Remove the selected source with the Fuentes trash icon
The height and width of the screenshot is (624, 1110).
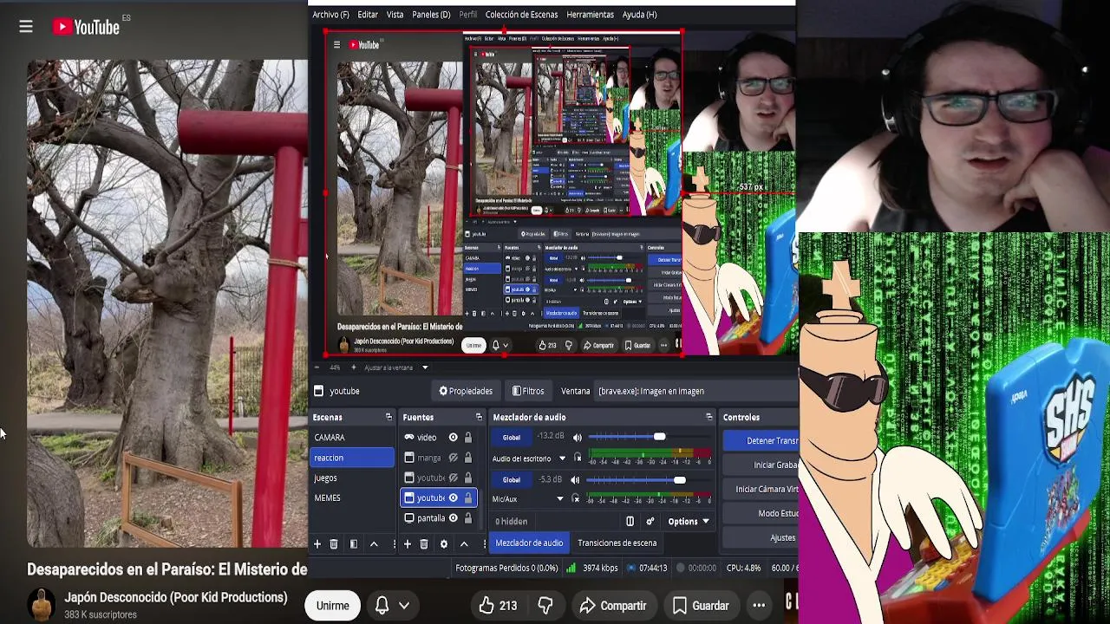(424, 543)
